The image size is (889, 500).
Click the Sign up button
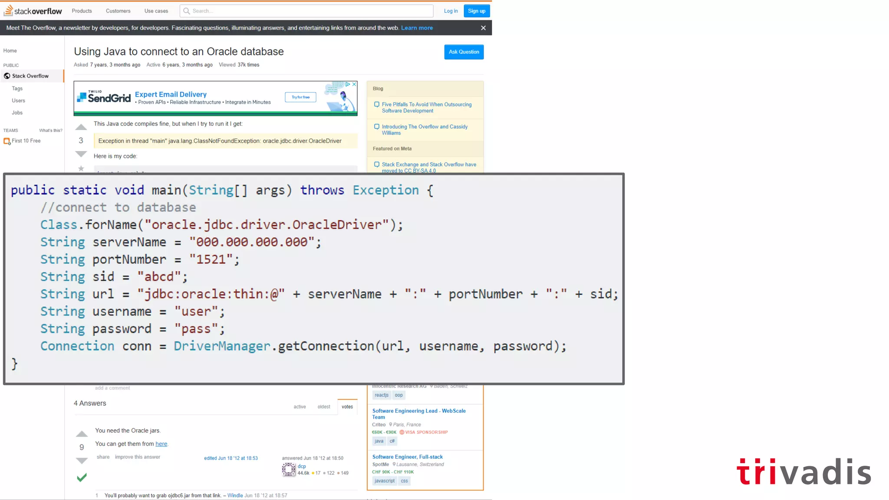click(x=476, y=11)
